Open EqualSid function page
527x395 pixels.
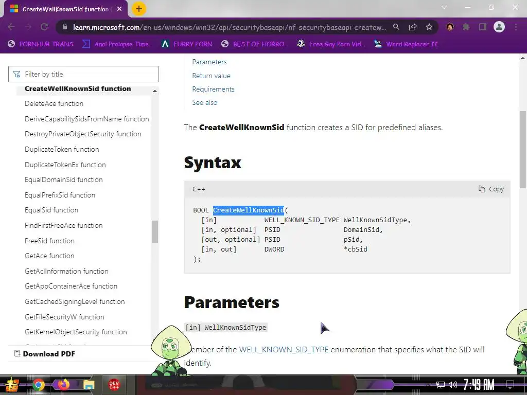pos(51,210)
